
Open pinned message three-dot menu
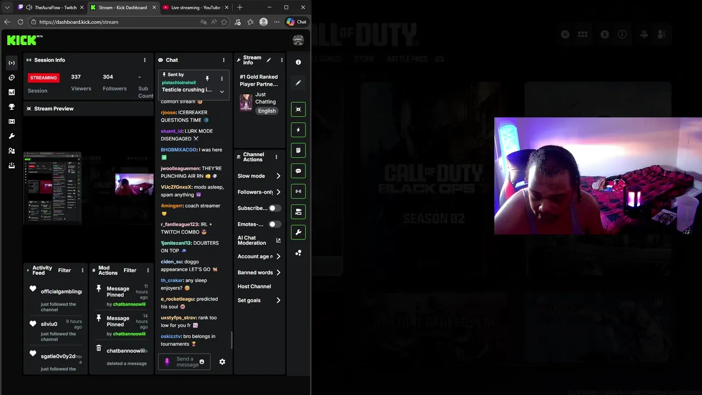222,78
